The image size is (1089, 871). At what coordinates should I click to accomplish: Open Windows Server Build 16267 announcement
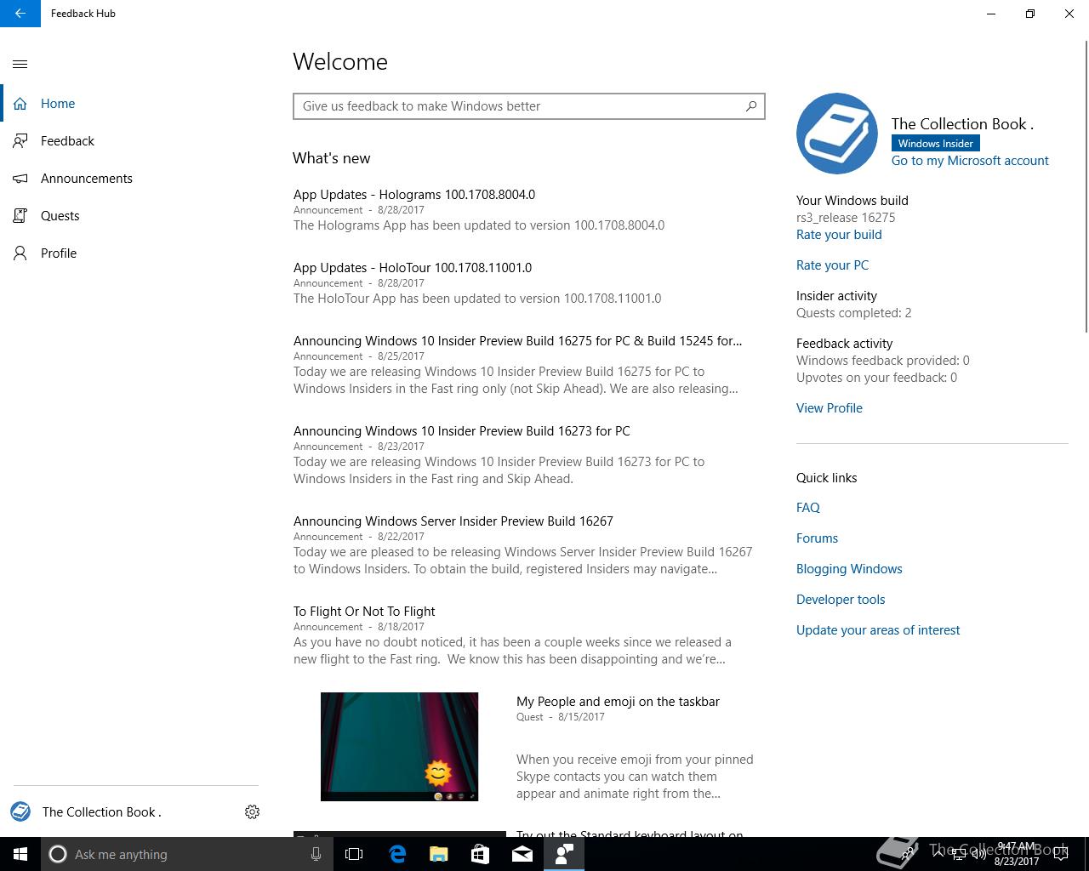[453, 521]
